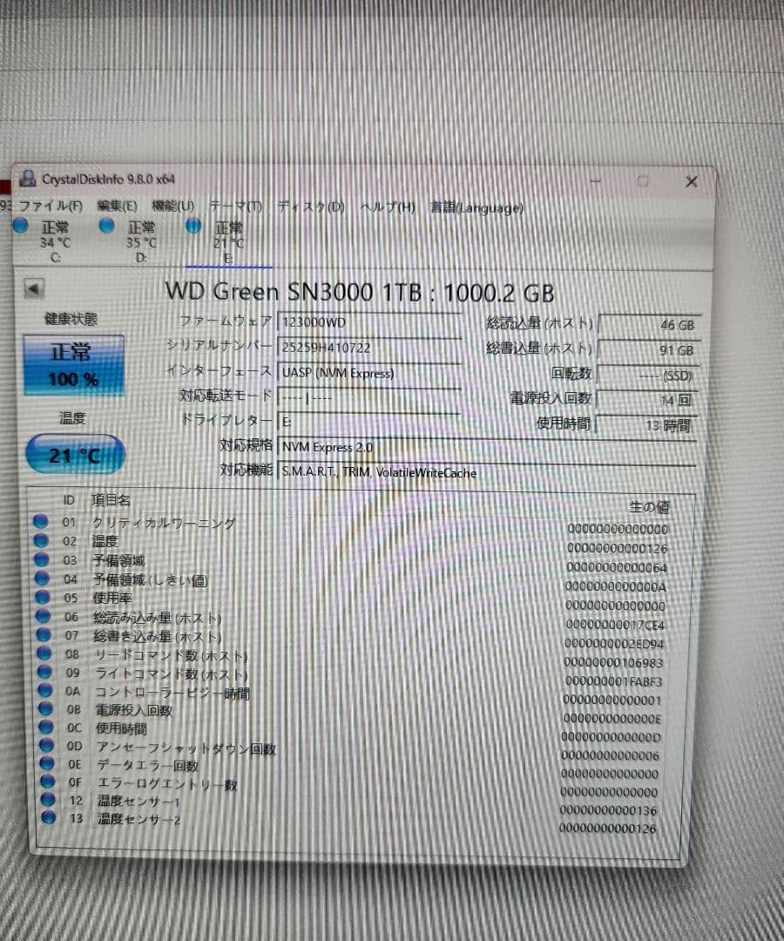
Task: Open the ディスク(D) menu
Action: pyautogui.click(x=311, y=207)
